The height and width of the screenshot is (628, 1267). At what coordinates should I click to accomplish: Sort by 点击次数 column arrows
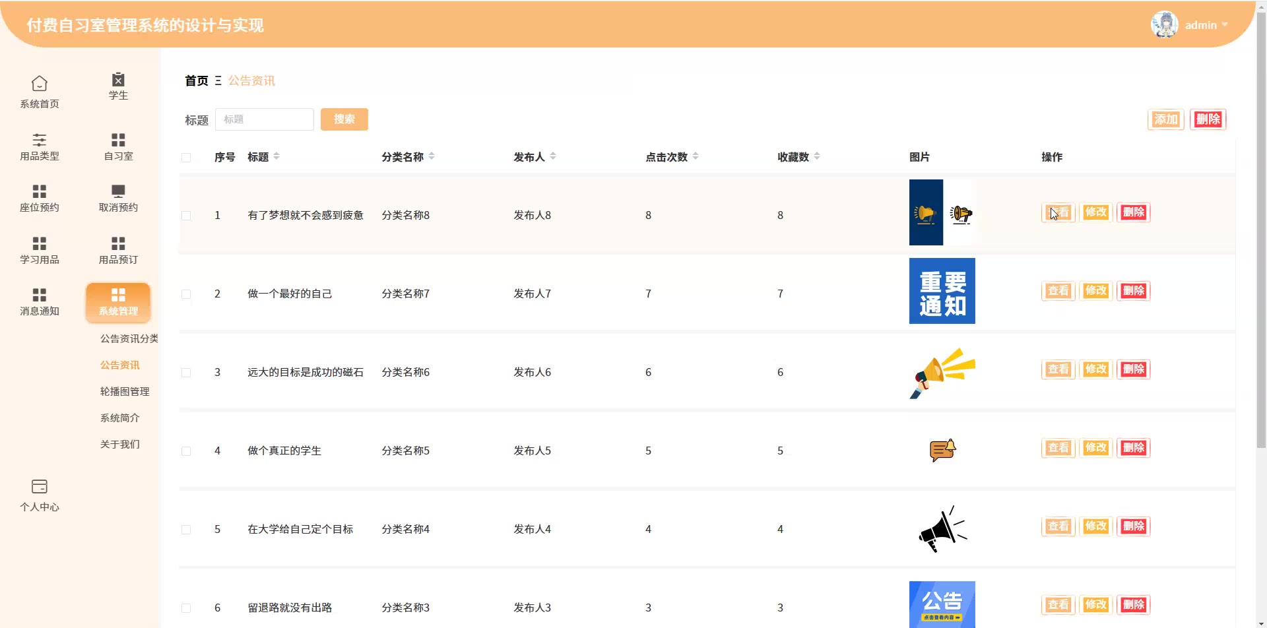[696, 156]
